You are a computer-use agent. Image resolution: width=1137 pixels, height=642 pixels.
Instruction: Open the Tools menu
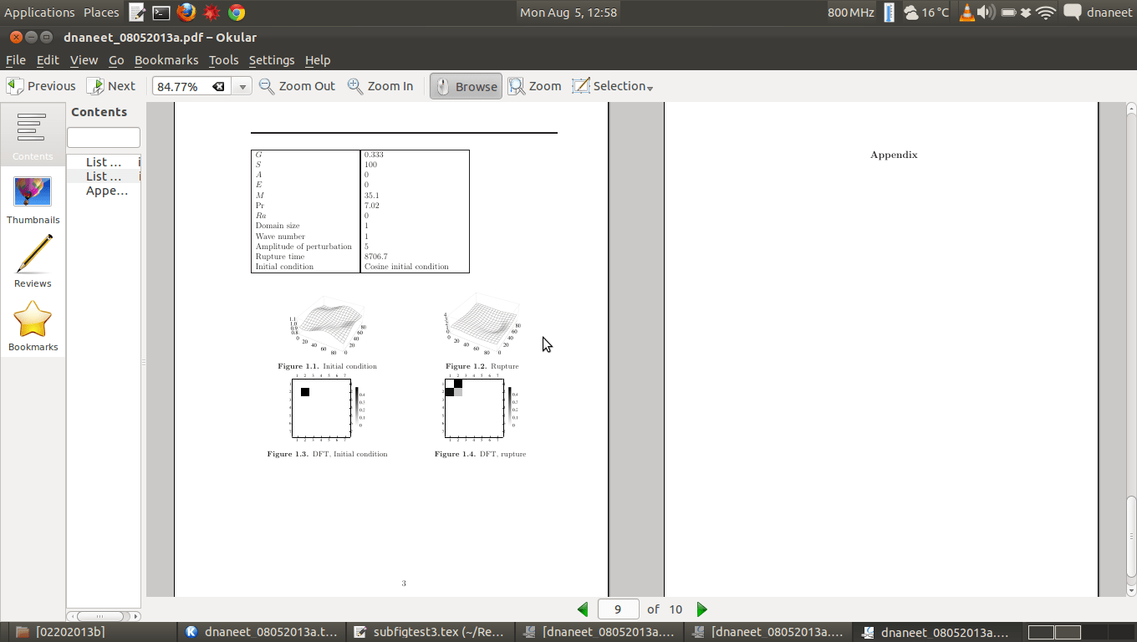(x=223, y=60)
